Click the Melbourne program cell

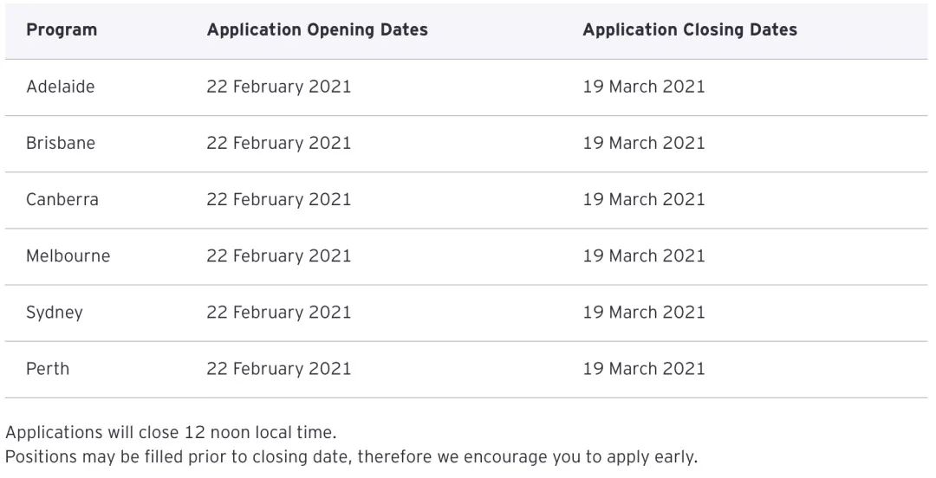point(68,255)
